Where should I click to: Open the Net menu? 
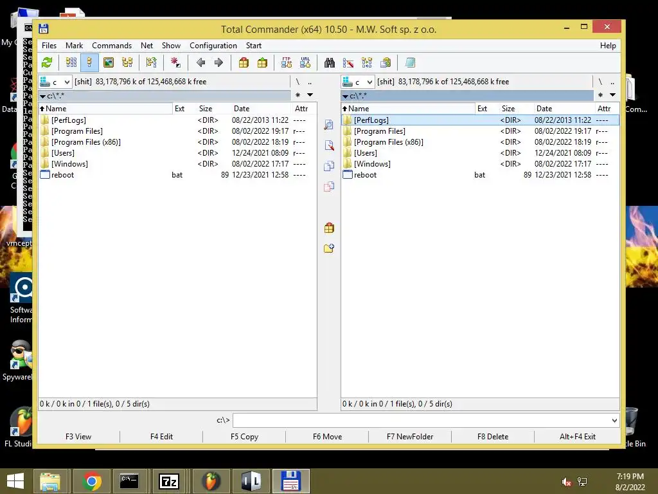coord(147,46)
